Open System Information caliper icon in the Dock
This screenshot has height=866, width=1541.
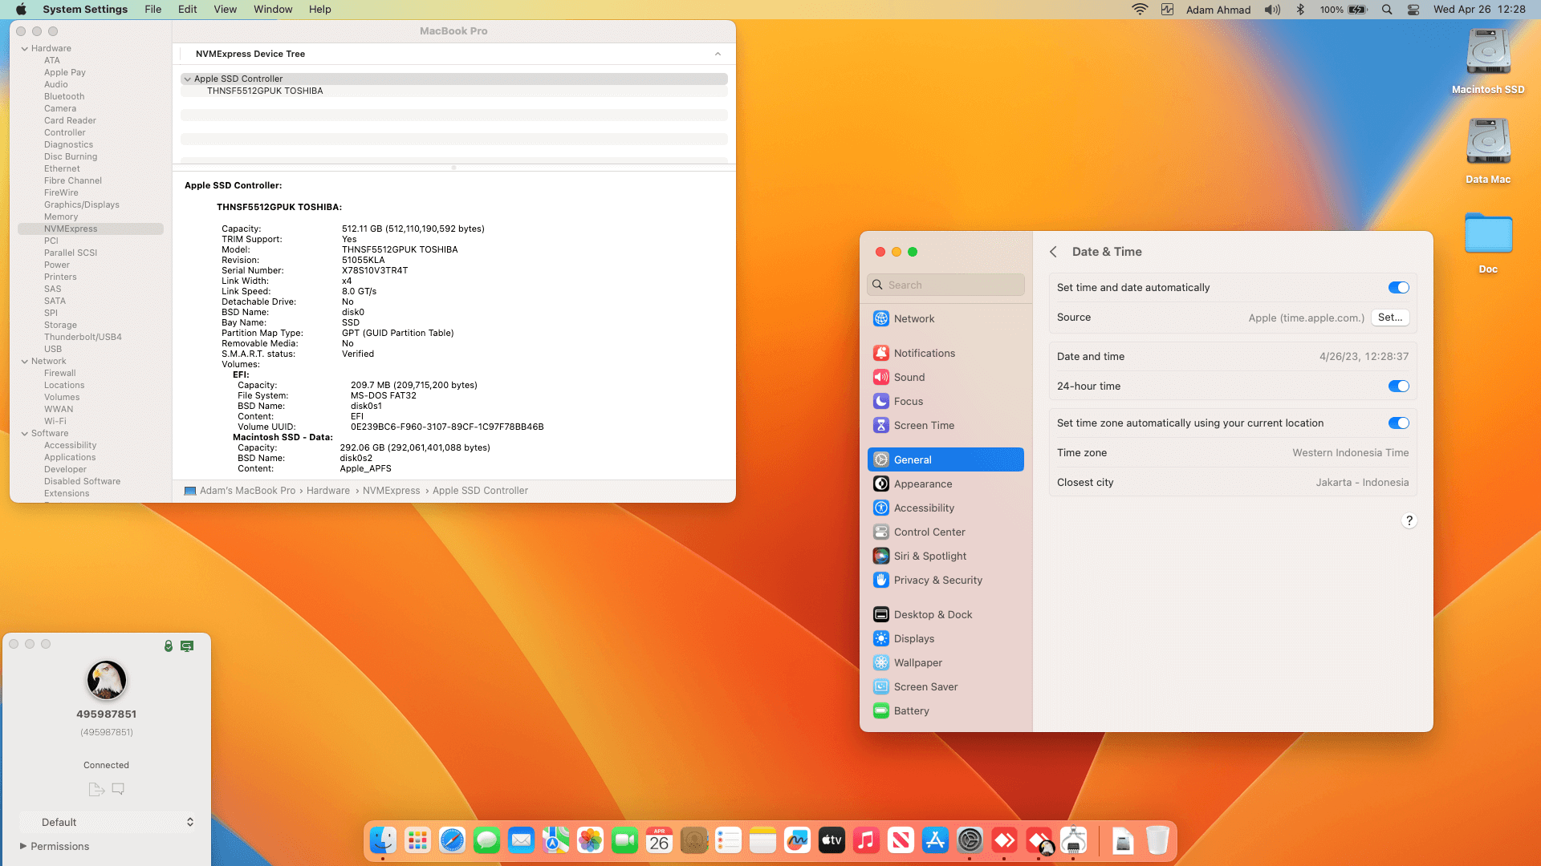(1073, 840)
